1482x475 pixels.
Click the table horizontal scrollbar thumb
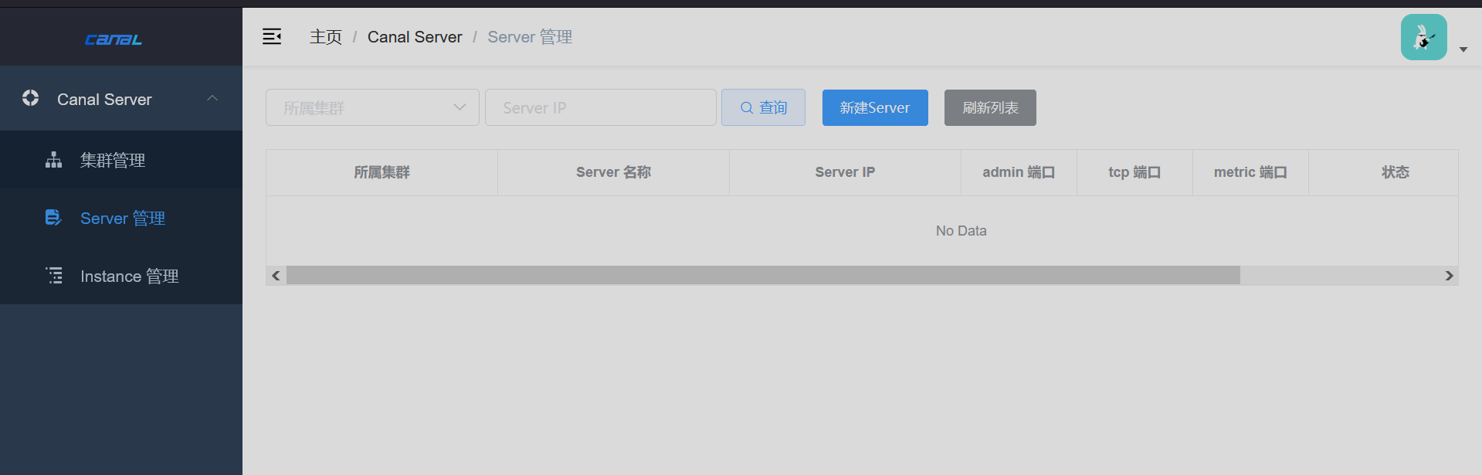click(763, 276)
